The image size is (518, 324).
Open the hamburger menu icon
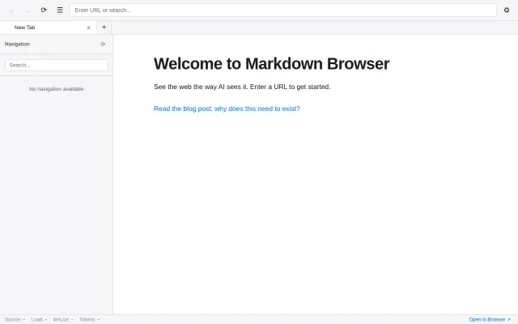[60, 10]
